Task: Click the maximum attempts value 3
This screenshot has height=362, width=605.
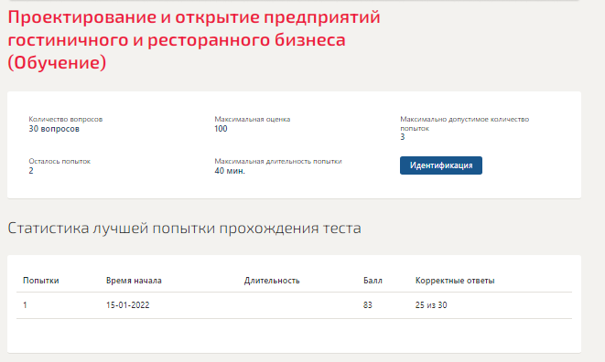Action: pyautogui.click(x=403, y=137)
